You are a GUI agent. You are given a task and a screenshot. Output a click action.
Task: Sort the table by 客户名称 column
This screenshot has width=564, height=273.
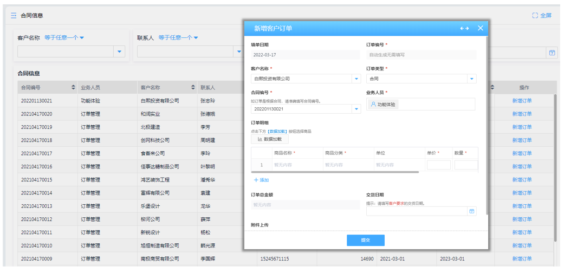click(193, 87)
